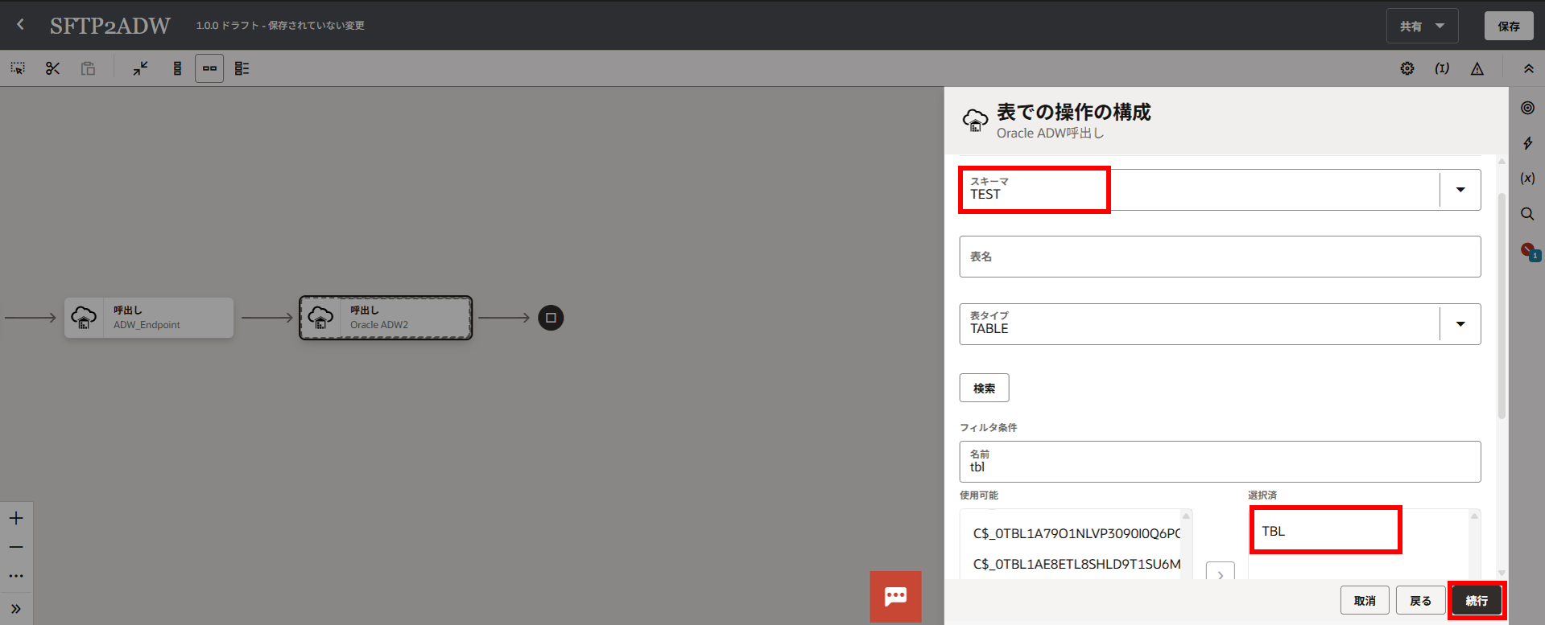Open the canvas more options ellipsis

point(16,576)
